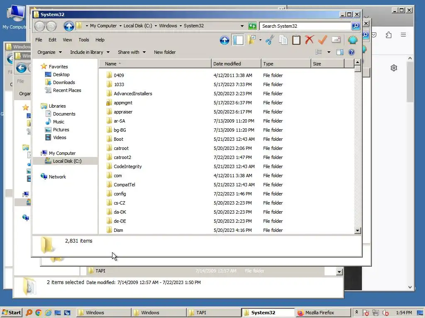425x318 pixels.
Task: Click the folder options icon in toolbar
Action: [x=252, y=40]
